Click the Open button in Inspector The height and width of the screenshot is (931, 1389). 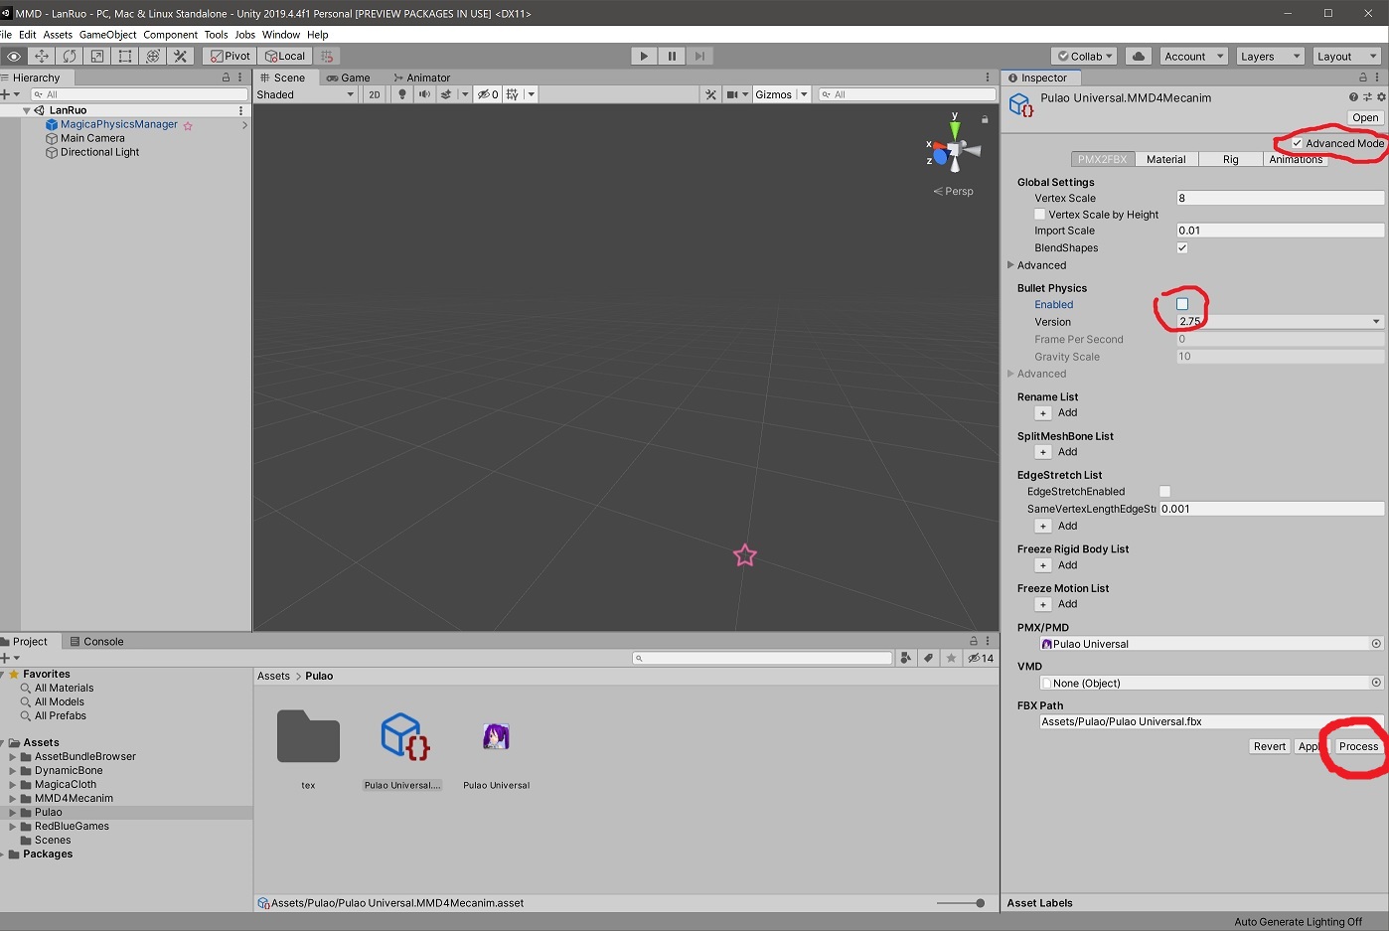coord(1365,117)
